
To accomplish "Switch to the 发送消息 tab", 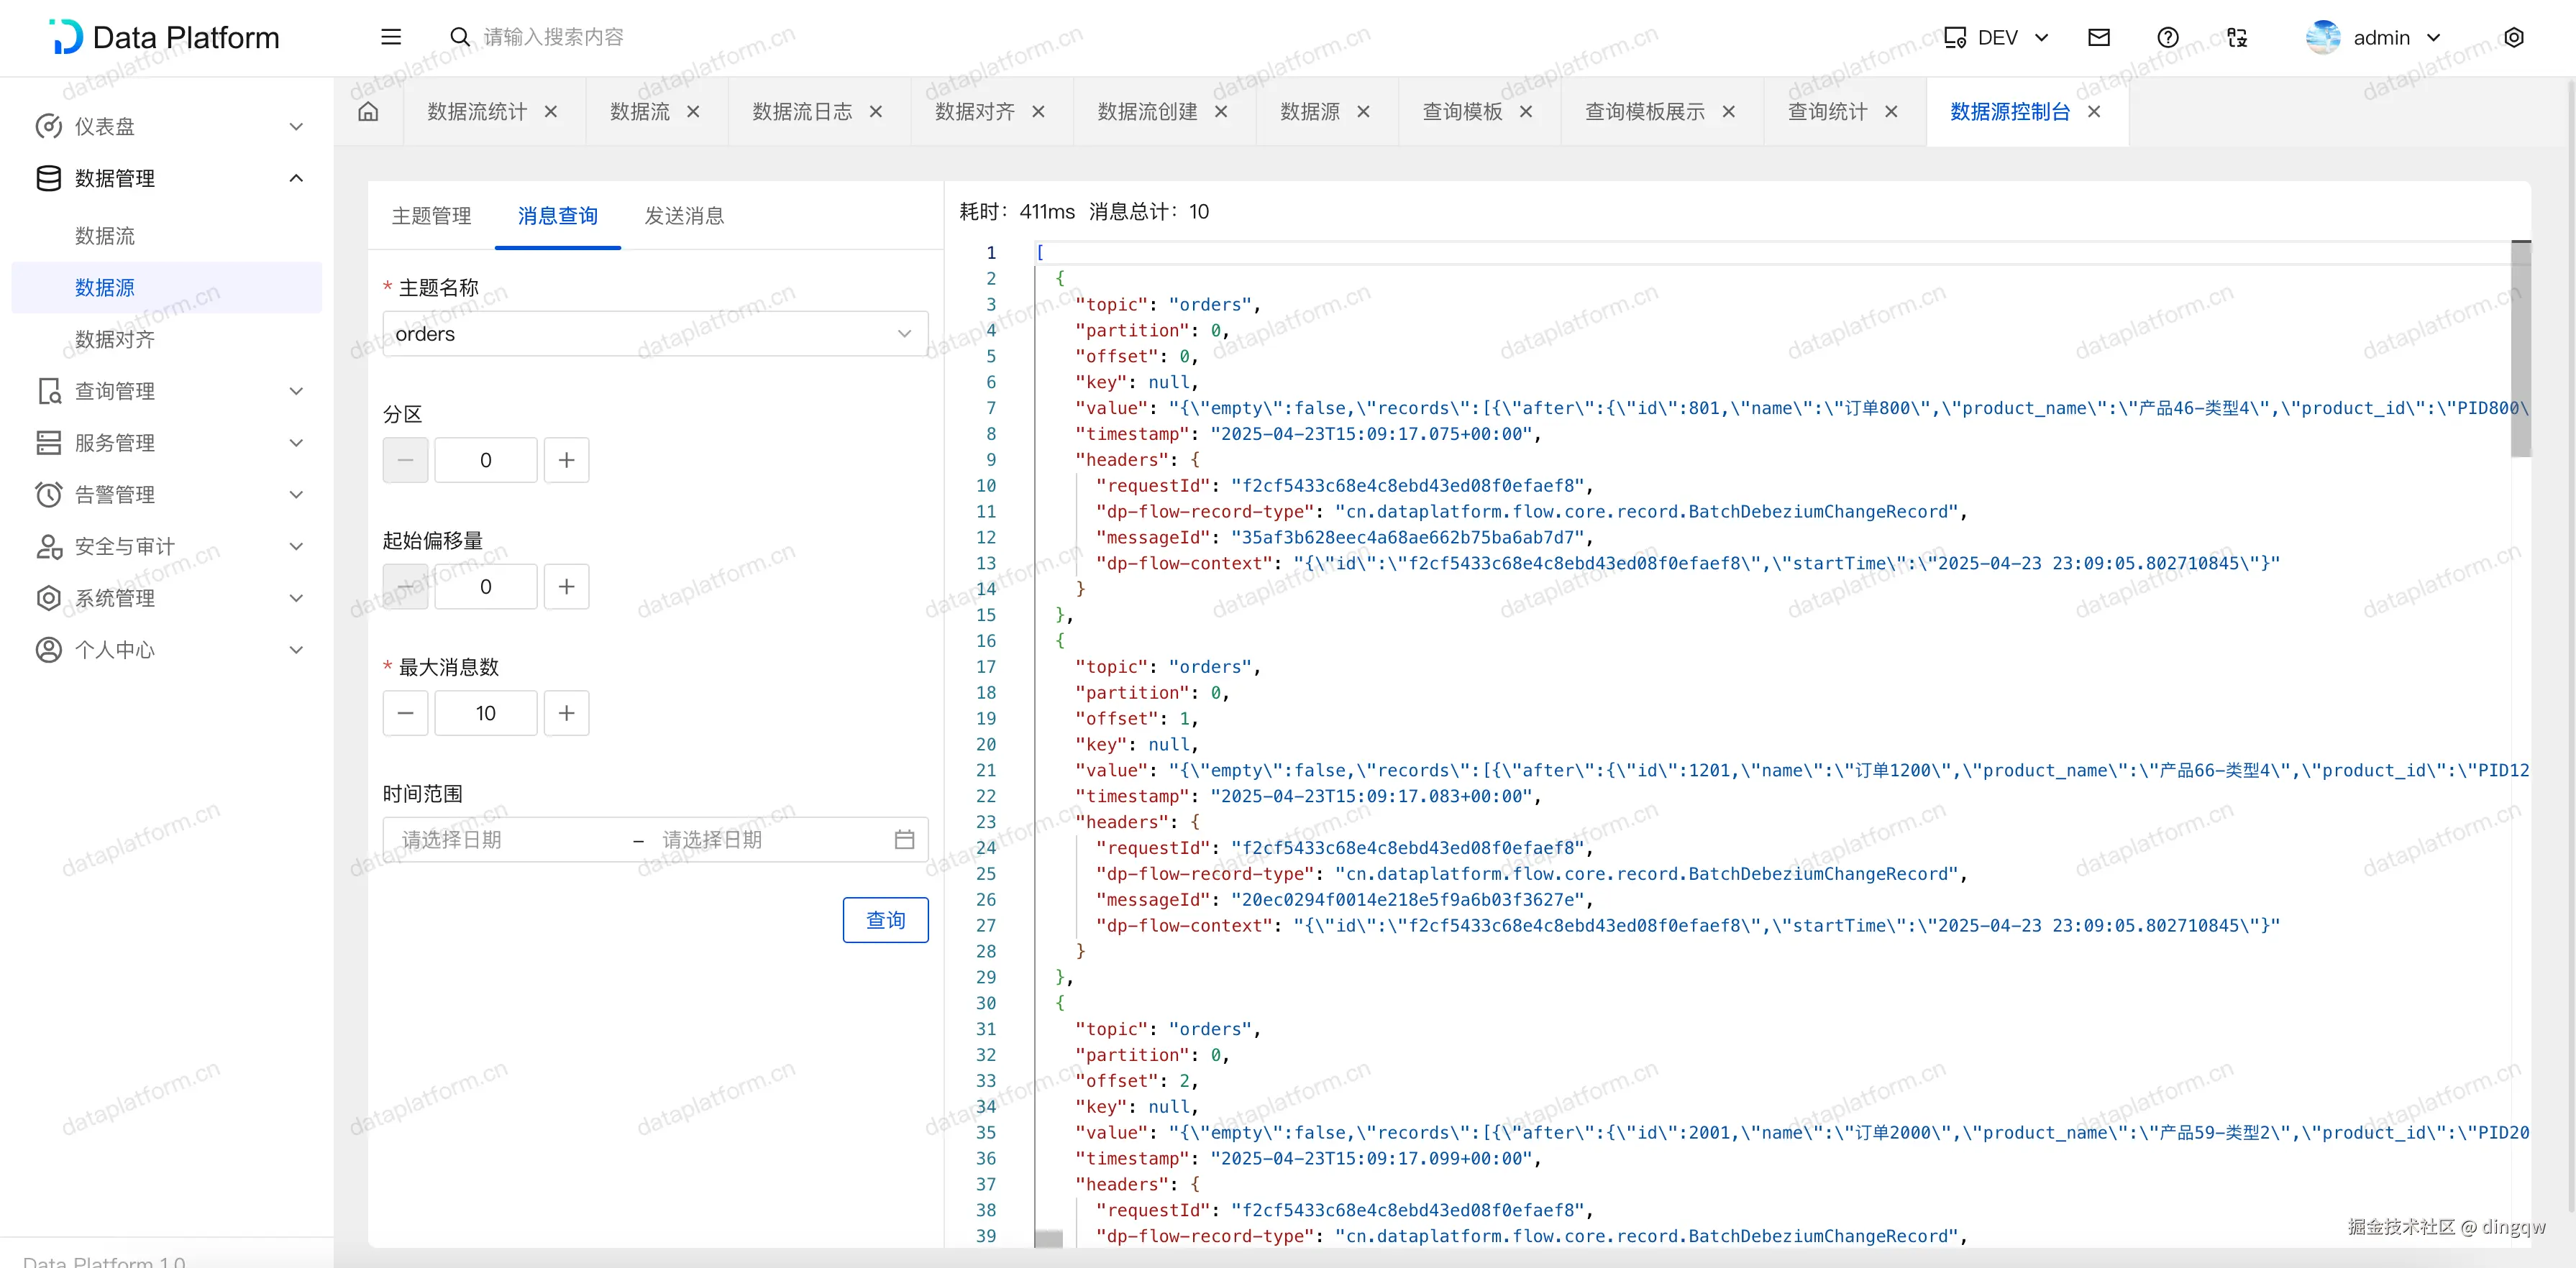I will [684, 216].
